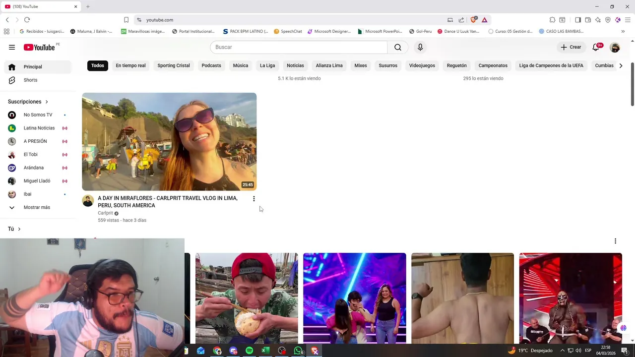Click the share page icon in address bar
Screen dimensions: 635x357
pyautogui.click(x=461, y=20)
